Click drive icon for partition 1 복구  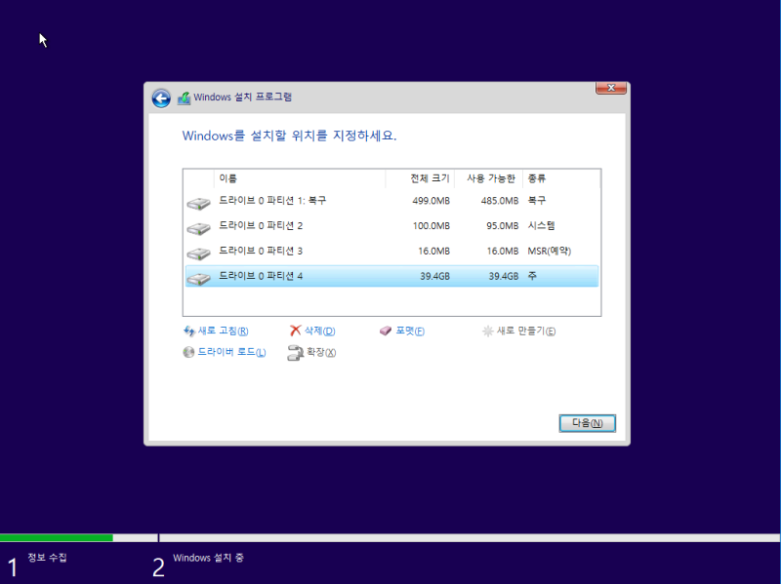click(x=199, y=203)
